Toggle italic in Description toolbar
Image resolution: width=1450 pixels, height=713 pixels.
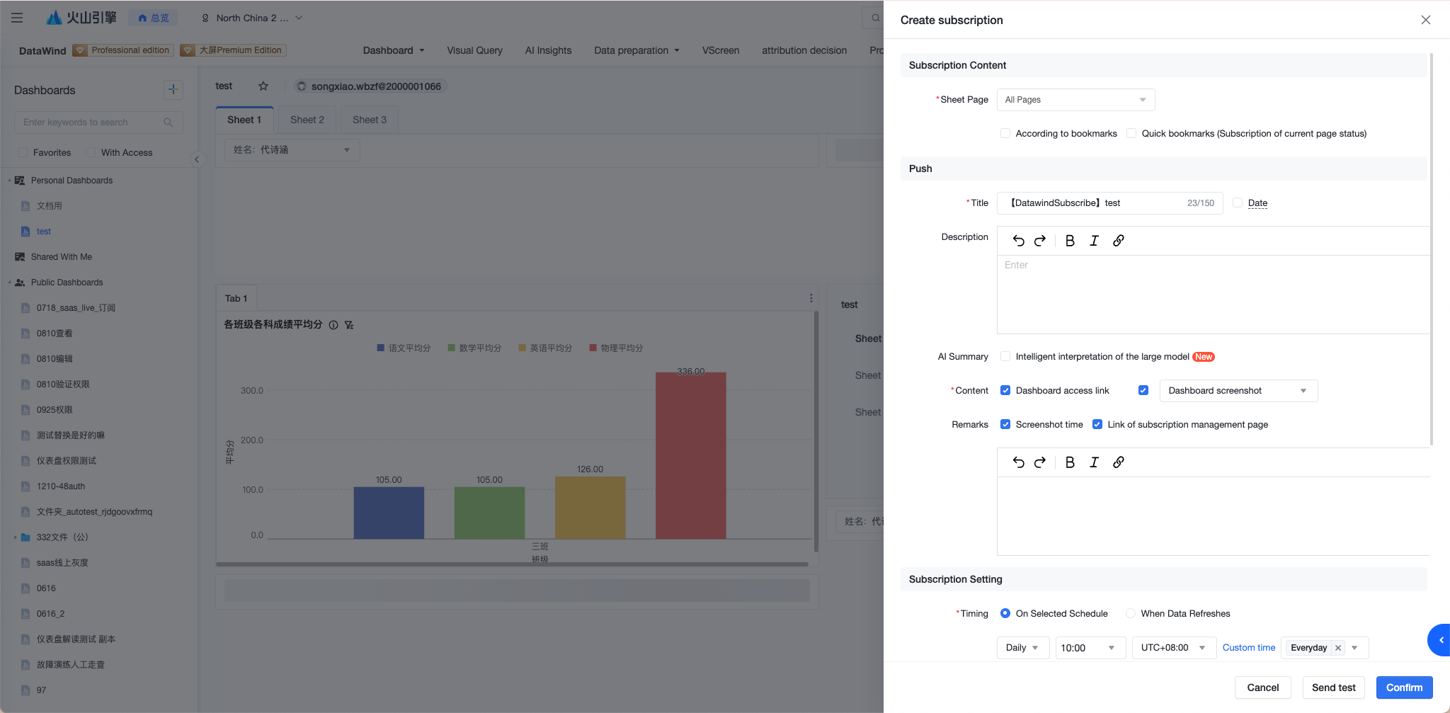[x=1094, y=241]
